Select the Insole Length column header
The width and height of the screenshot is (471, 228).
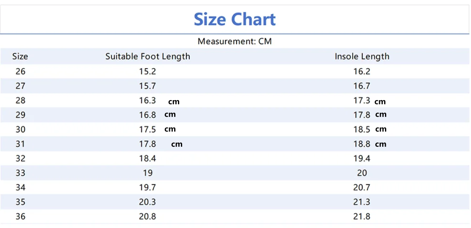click(x=362, y=56)
